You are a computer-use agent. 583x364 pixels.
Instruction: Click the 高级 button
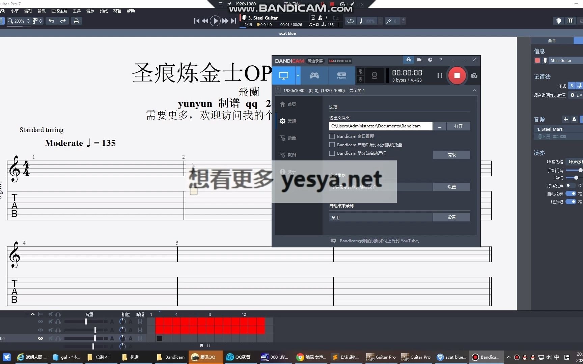pos(451,155)
